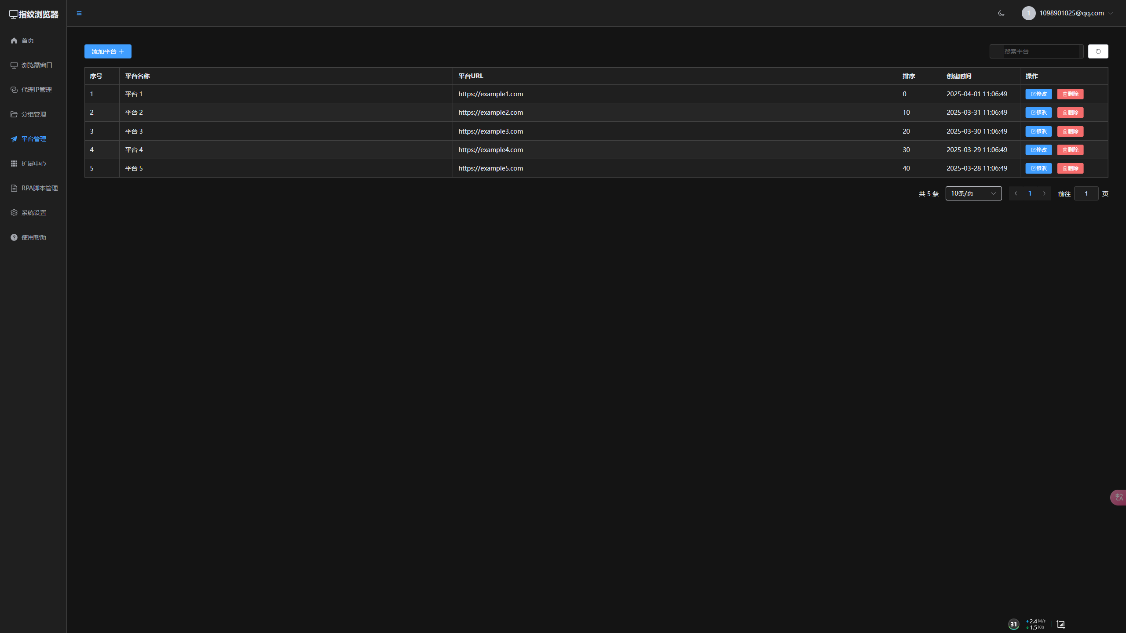This screenshot has height=633, width=1126.
Task: Click the 扩展中心 grid icon
Action: pos(14,164)
